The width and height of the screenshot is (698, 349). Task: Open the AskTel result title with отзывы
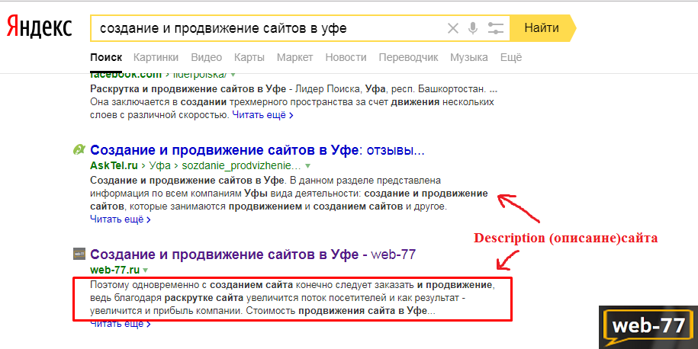(257, 150)
